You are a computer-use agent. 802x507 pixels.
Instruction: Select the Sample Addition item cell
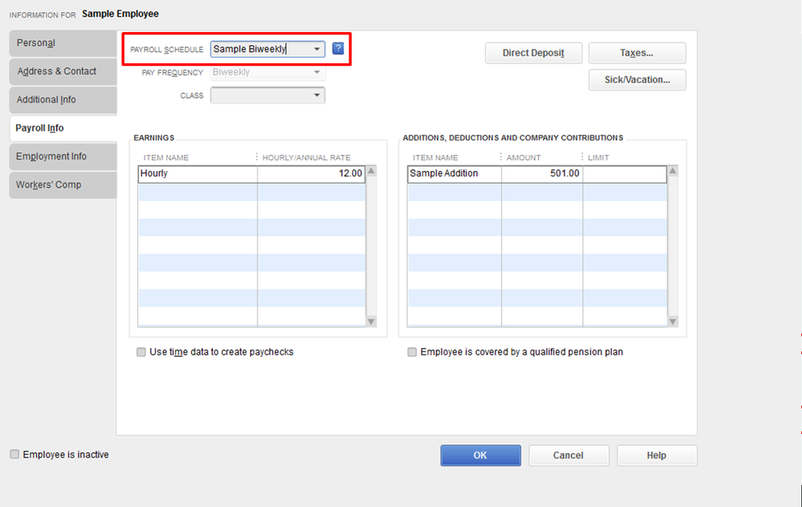tap(454, 174)
